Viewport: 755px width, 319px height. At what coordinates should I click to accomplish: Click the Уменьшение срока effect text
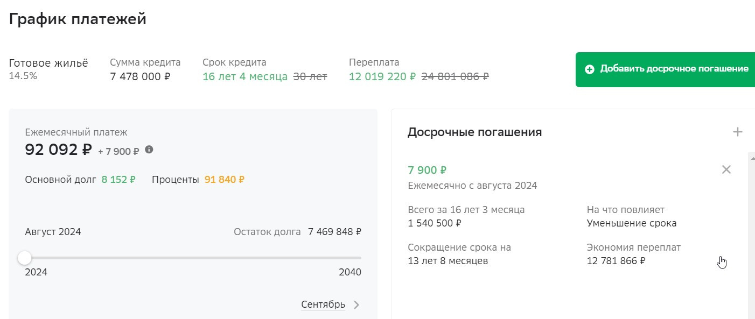(631, 223)
